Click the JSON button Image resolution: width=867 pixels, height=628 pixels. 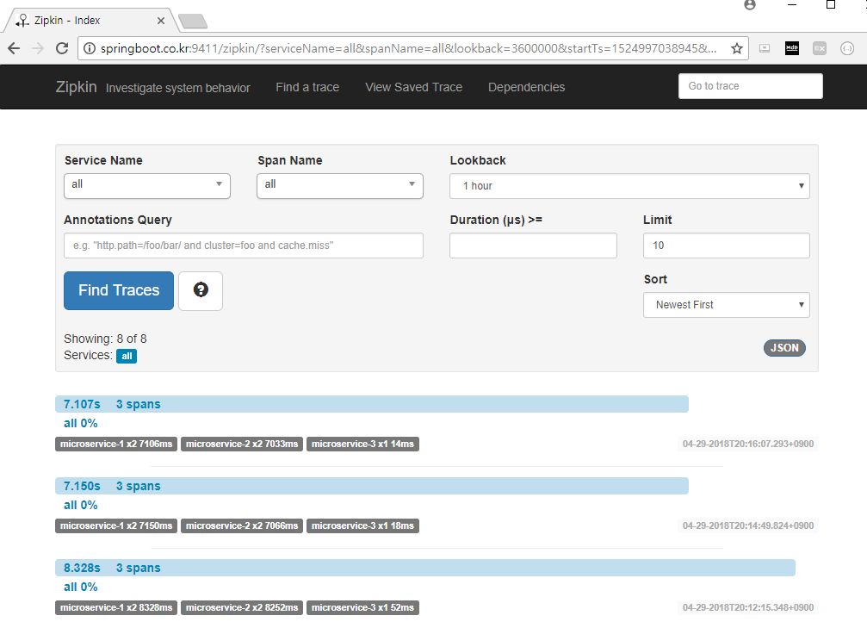(x=784, y=348)
